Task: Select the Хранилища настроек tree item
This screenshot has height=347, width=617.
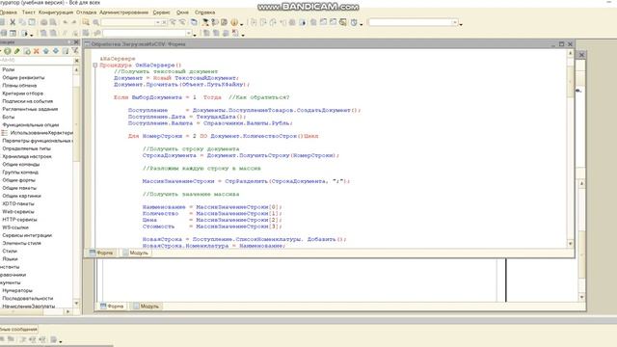Action: [27, 156]
